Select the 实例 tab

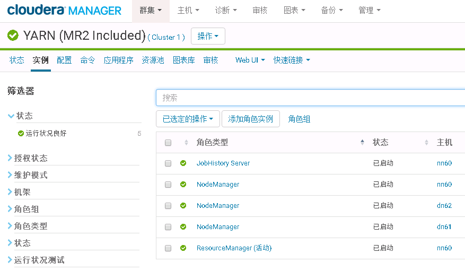pyautogui.click(x=41, y=60)
